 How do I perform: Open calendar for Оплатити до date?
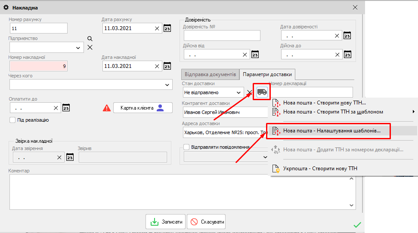pyautogui.click(x=66, y=108)
